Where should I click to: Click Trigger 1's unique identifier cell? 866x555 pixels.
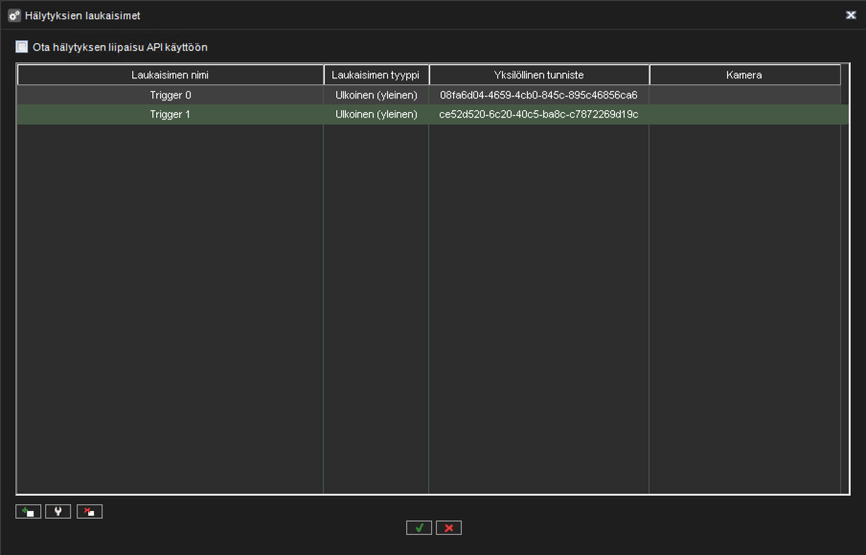click(538, 114)
